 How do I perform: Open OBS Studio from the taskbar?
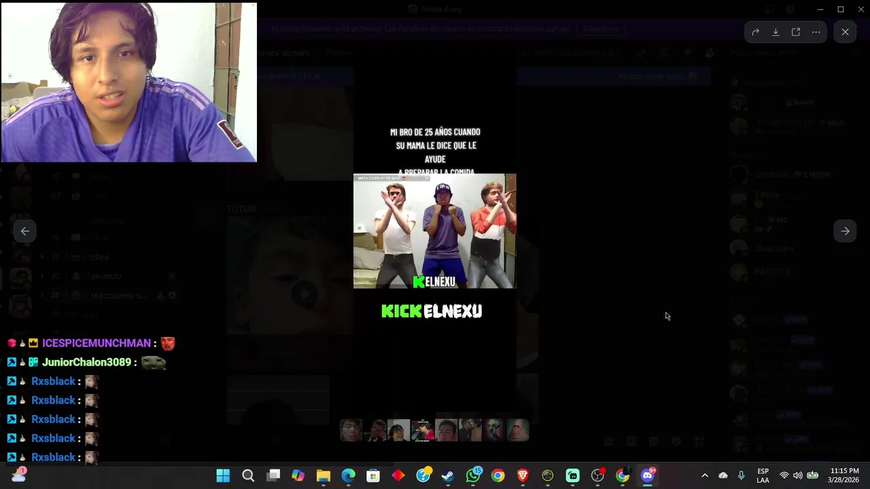pyautogui.click(x=597, y=475)
